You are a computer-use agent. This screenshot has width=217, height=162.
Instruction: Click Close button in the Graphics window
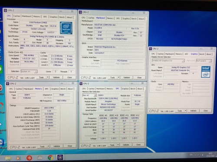(x=205, y=111)
